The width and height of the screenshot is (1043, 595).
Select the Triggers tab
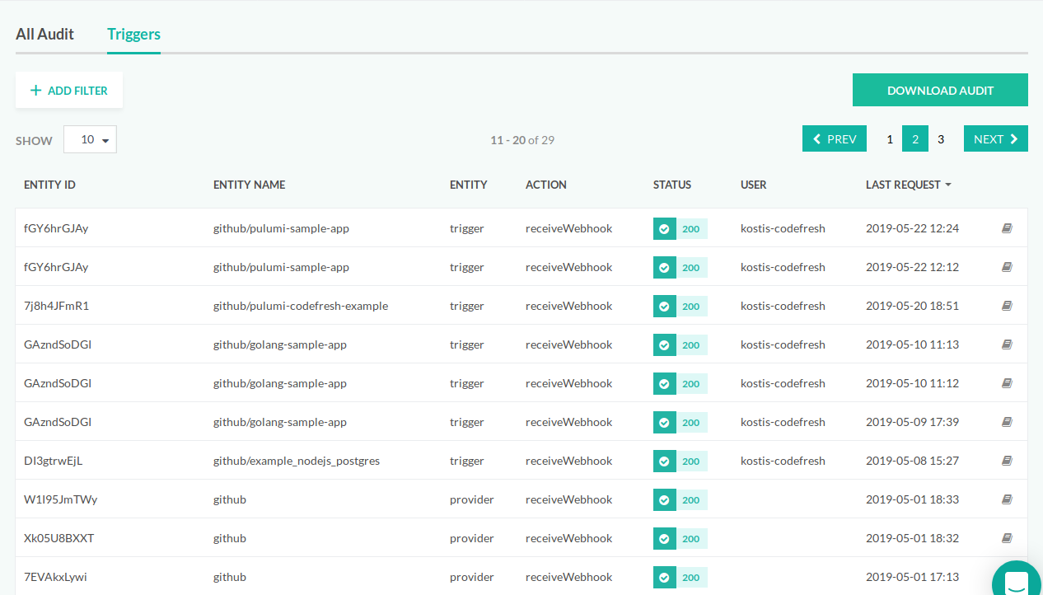coord(133,35)
